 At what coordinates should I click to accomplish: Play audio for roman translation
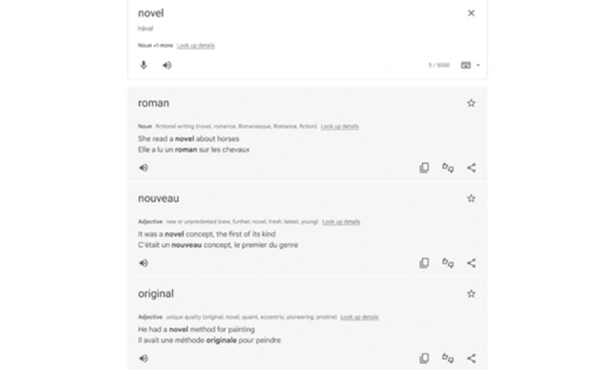[x=143, y=168]
